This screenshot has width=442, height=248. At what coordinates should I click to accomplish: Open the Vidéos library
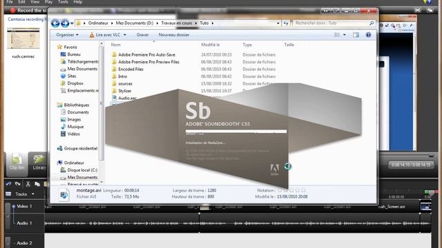pyautogui.click(x=73, y=134)
